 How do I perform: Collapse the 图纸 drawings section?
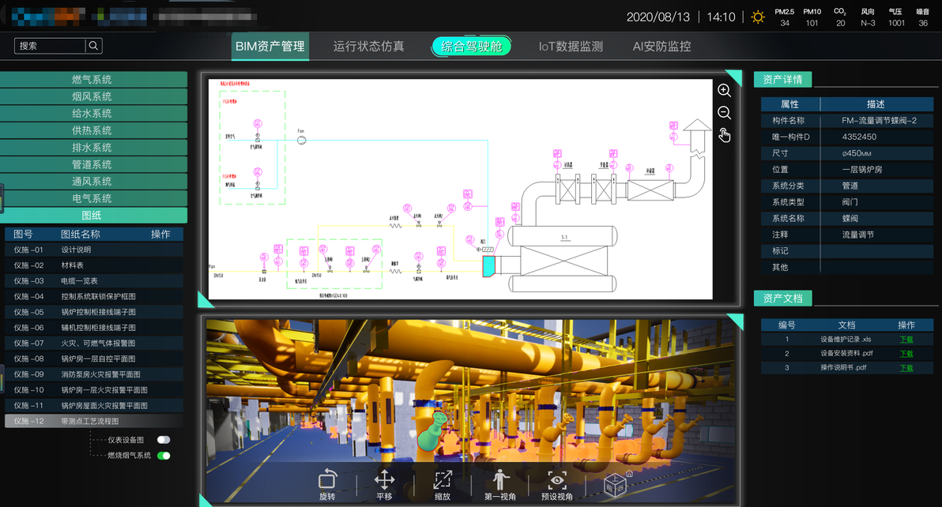[93, 216]
